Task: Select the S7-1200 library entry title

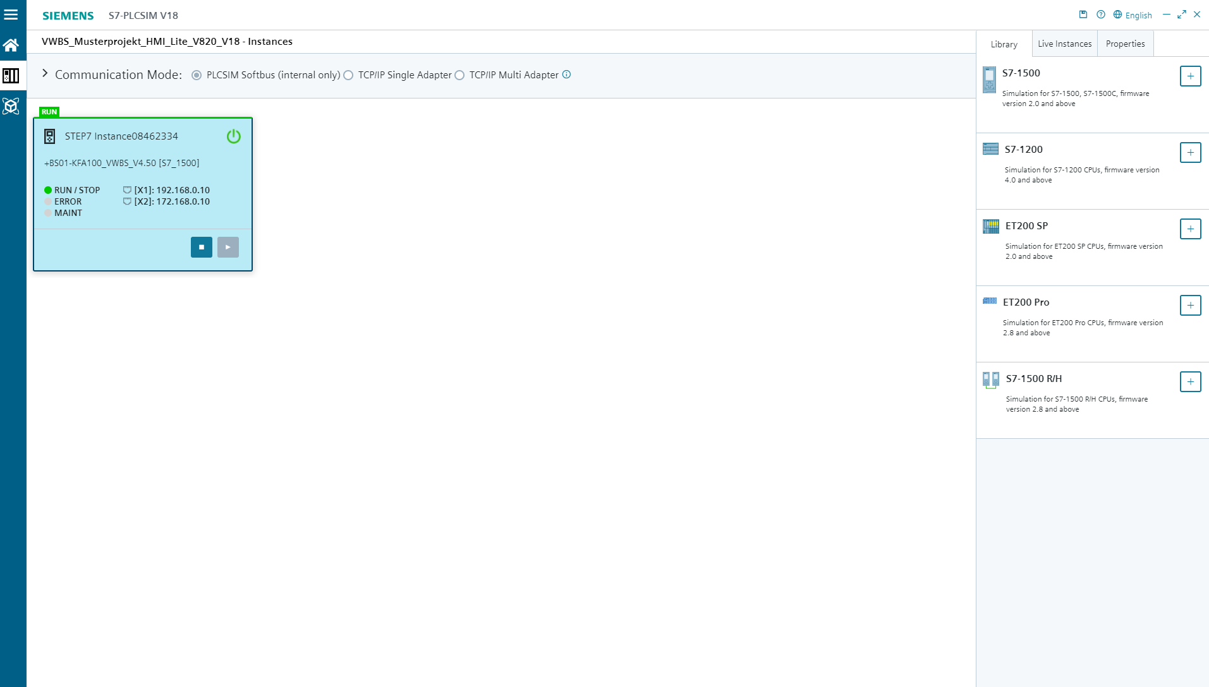Action: click(x=1024, y=150)
